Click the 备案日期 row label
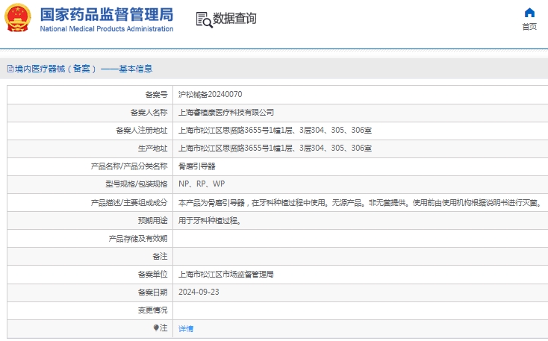The image size is (548, 341). pos(153,292)
